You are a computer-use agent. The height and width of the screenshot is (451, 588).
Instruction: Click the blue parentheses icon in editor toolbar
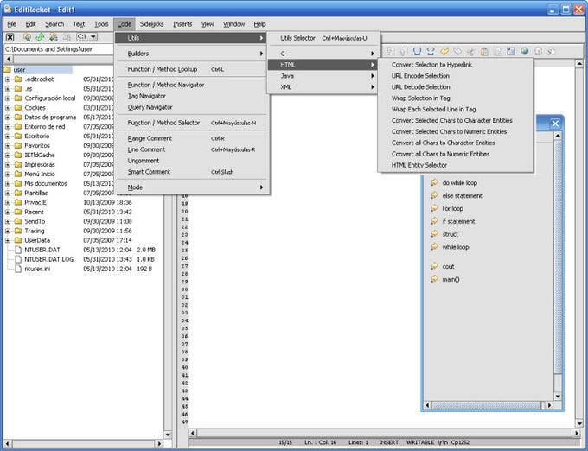click(x=417, y=51)
